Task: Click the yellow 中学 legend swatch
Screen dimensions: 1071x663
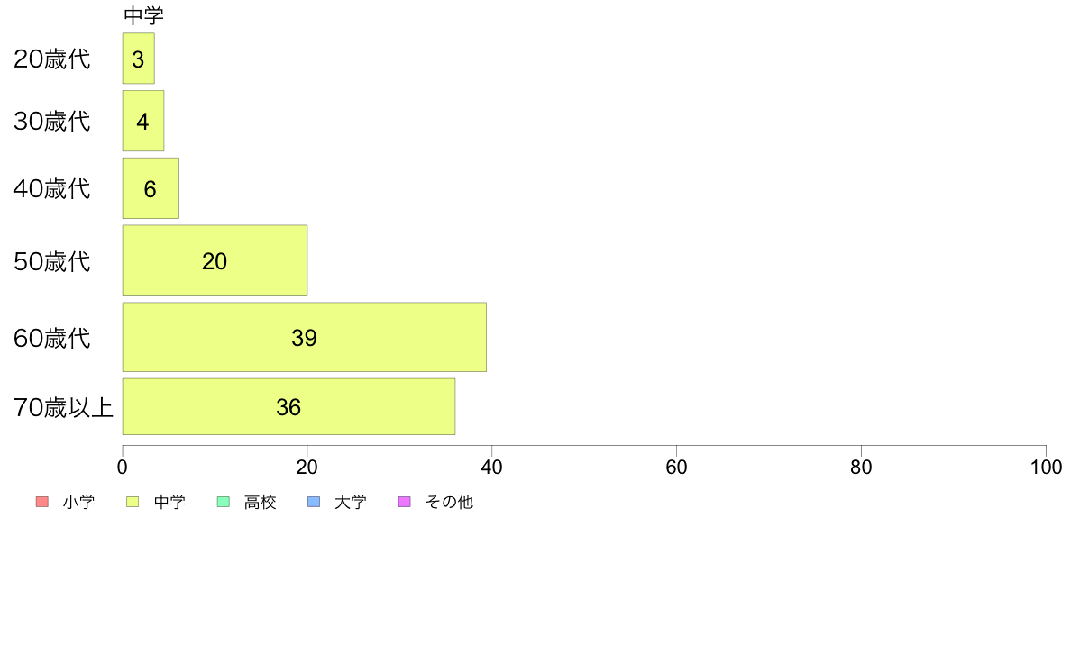Action: (133, 502)
